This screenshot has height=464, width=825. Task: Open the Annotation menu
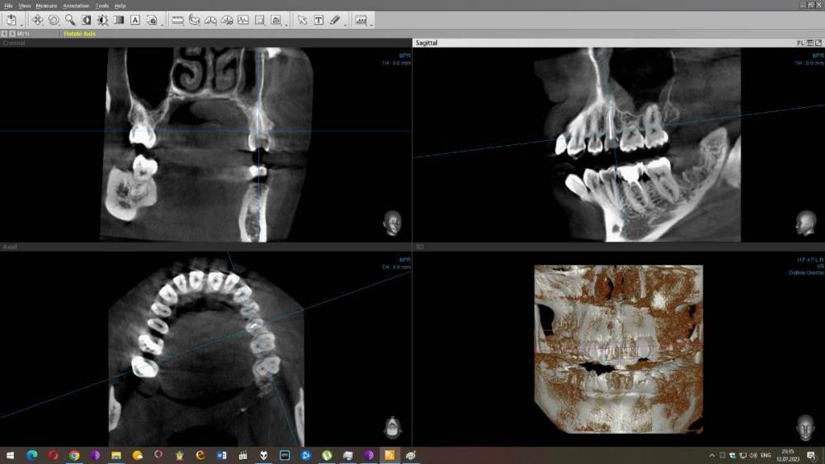(x=76, y=6)
